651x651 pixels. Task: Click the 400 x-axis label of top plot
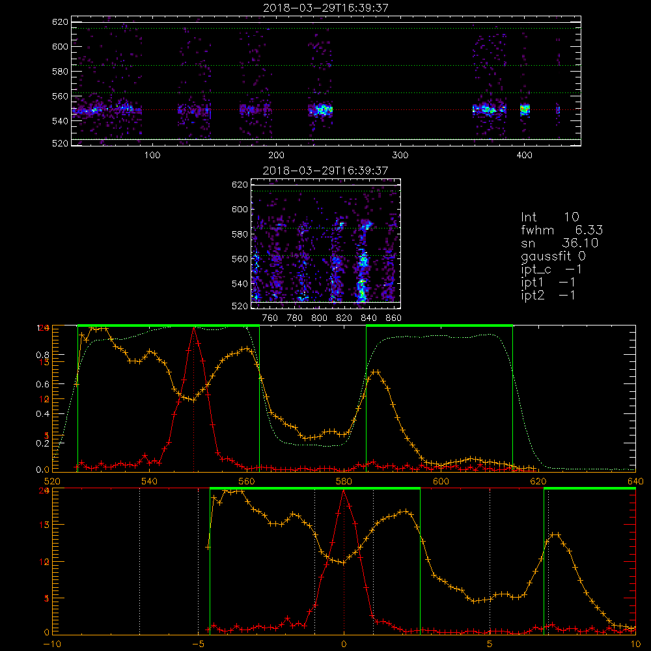pyautogui.click(x=524, y=155)
